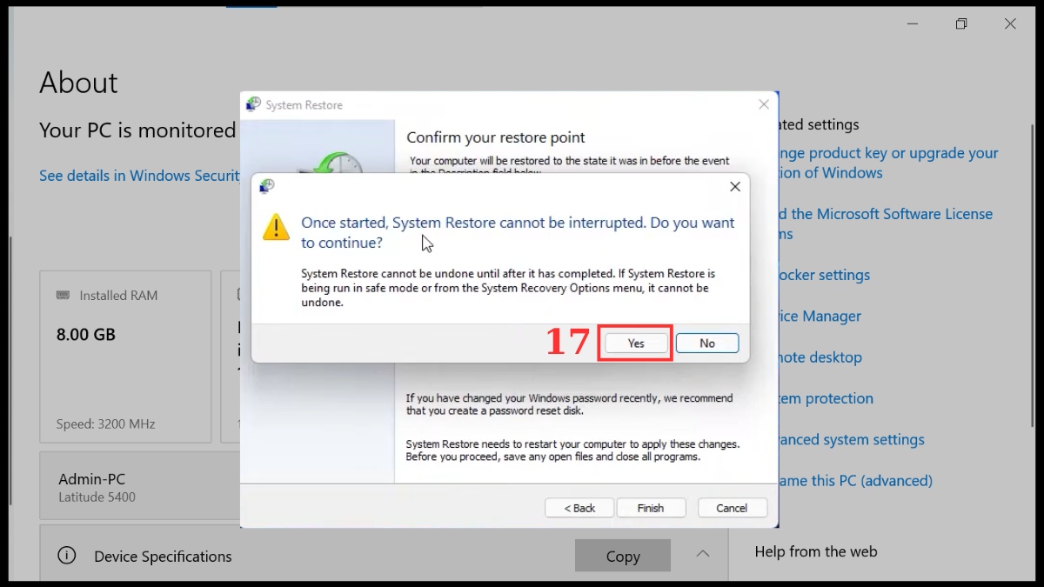
Task: Click the keyboard icon on the Installed RAM card
Action: pyautogui.click(x=63, y=295)
